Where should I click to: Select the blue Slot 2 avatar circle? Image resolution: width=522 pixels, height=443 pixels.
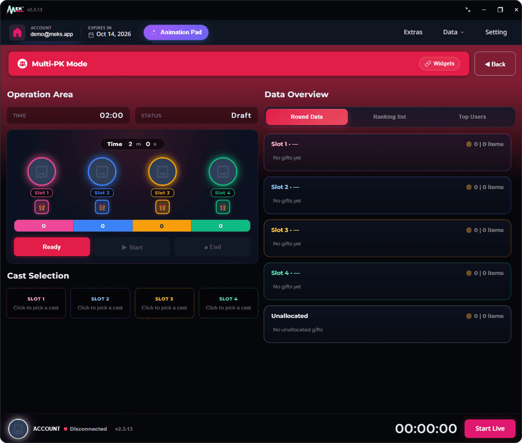[x=102, y=172]
